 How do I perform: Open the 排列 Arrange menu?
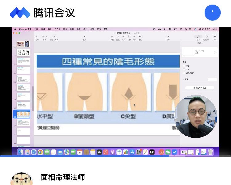coord(72,29)
